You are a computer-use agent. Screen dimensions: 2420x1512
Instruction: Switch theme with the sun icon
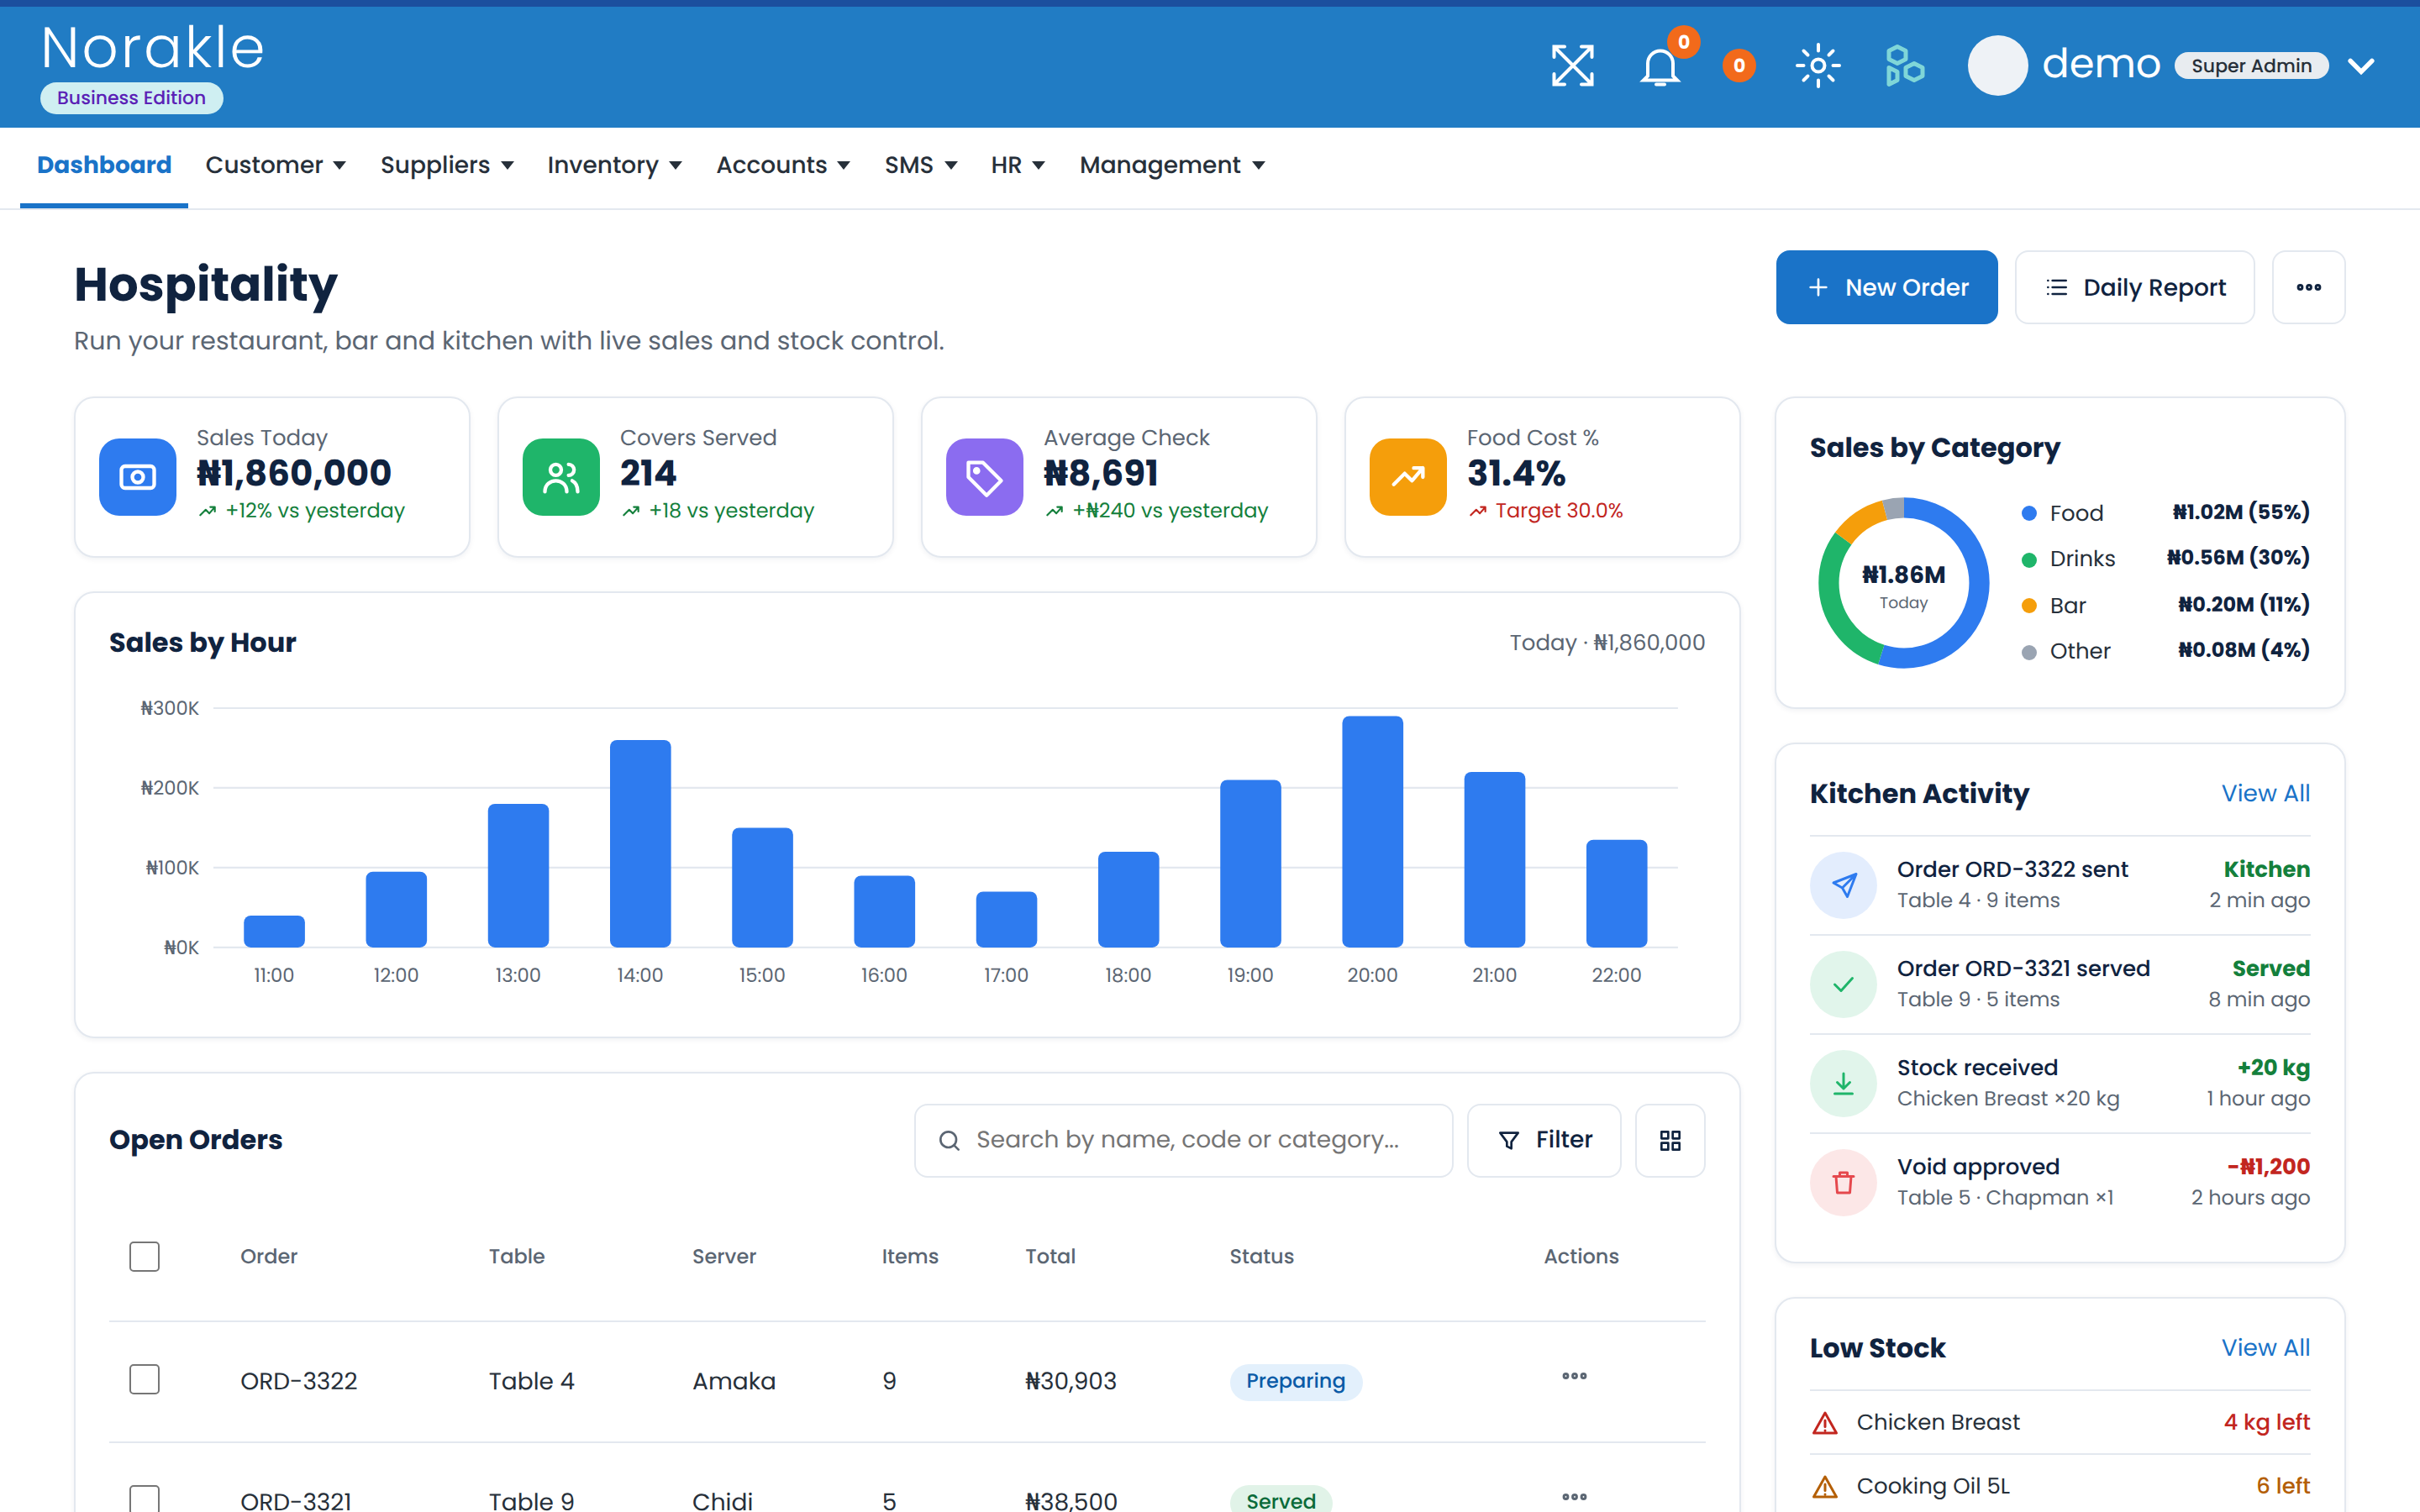point(1818,66)
